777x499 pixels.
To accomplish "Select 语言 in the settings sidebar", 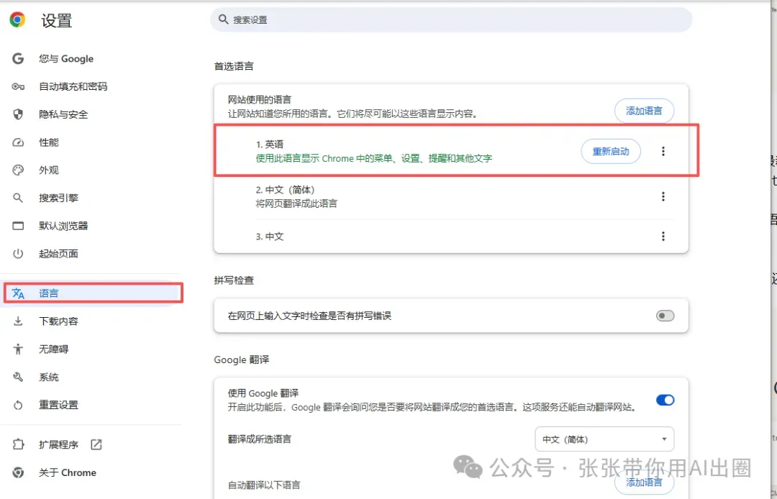I will pyautogui.click(x=49, y=293).
